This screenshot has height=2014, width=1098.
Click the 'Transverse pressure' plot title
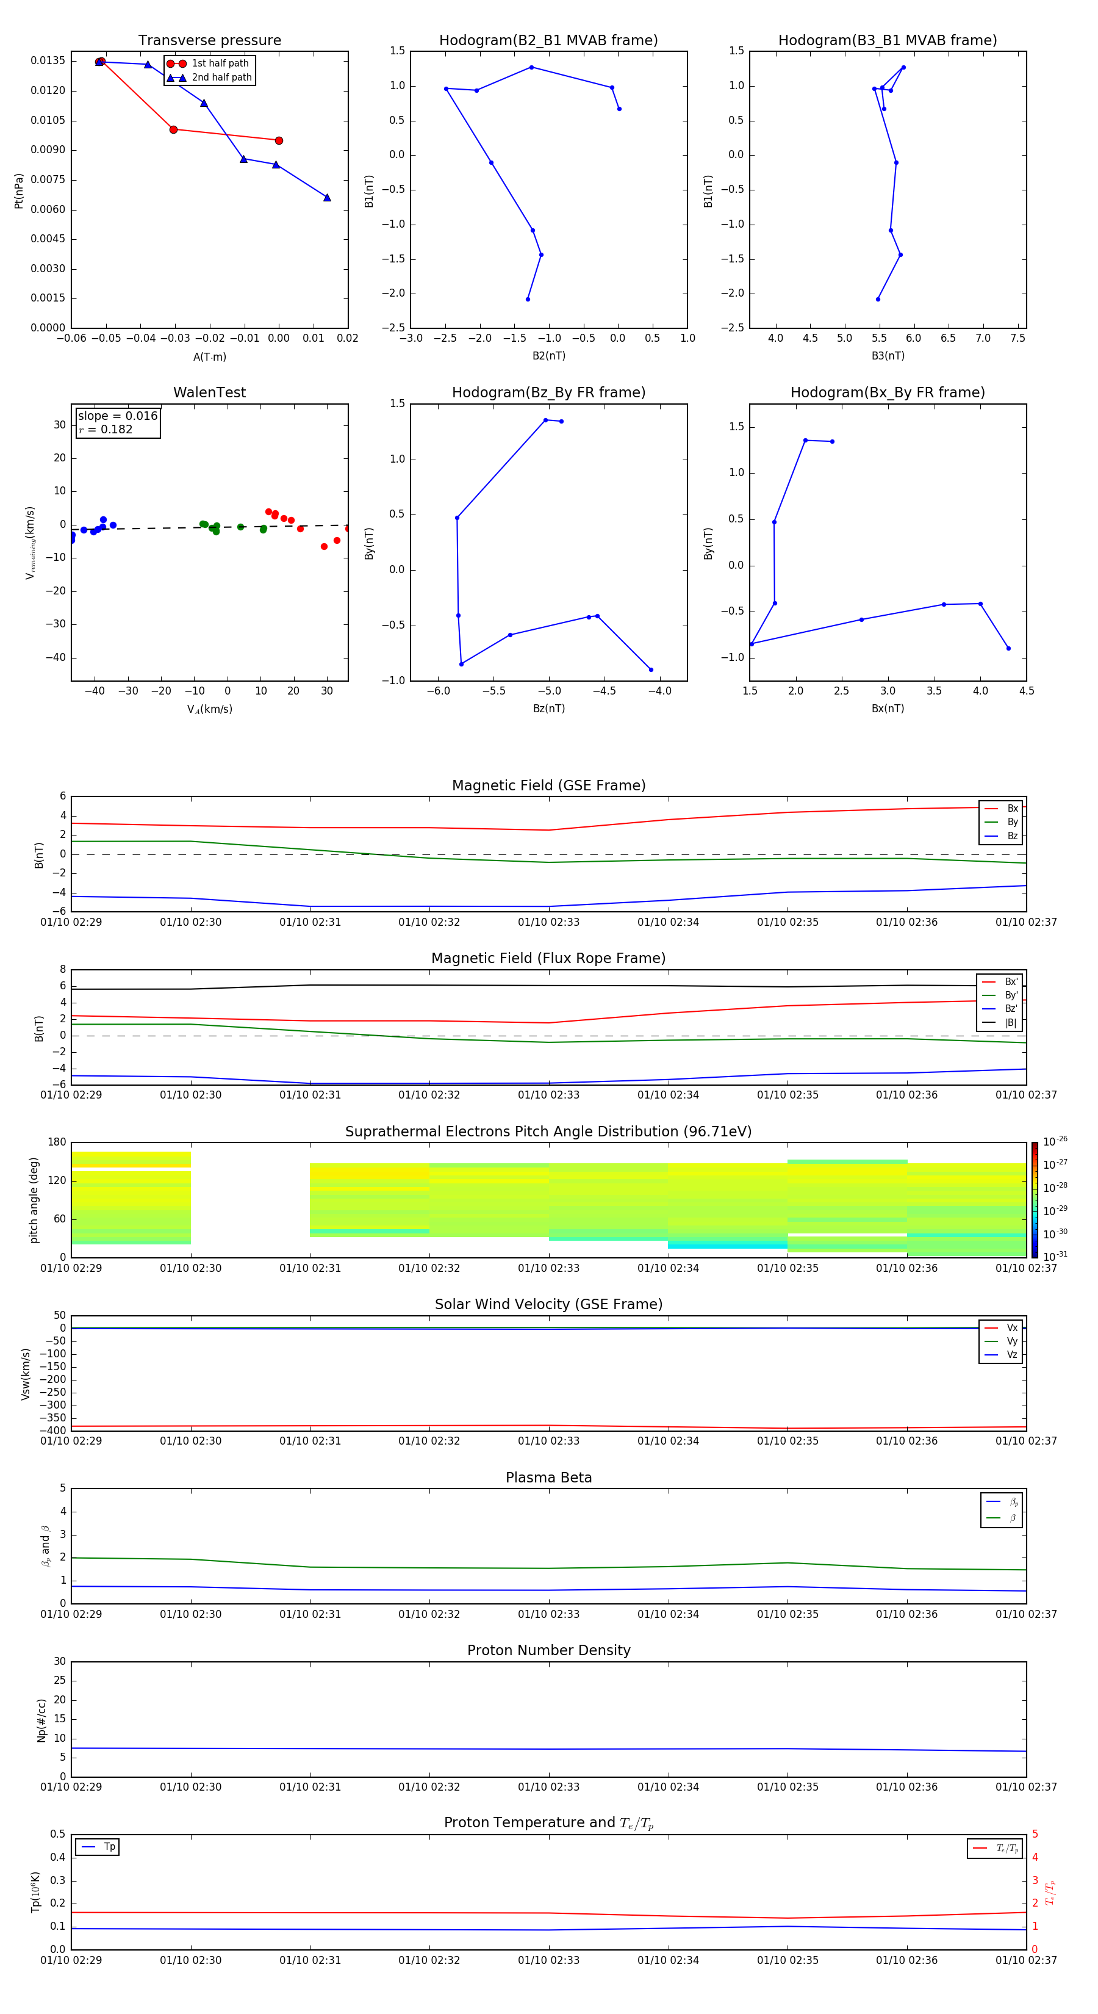tap(209, 41)
